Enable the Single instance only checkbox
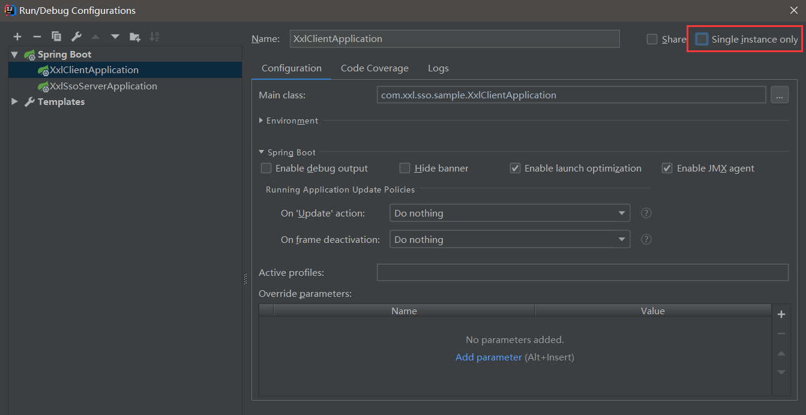Image resolution: width=806 pixels, height=415 pixels. [x=702, y=40]
